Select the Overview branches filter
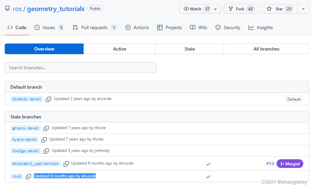The height and width of the screenshot is (188, 312). [x=44, y=49]
